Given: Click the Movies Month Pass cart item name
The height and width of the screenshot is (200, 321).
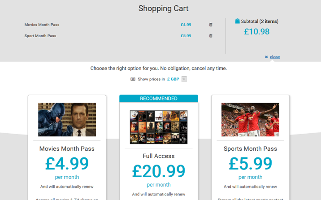Looking at the screenshot, I should (x=42, y=25).
